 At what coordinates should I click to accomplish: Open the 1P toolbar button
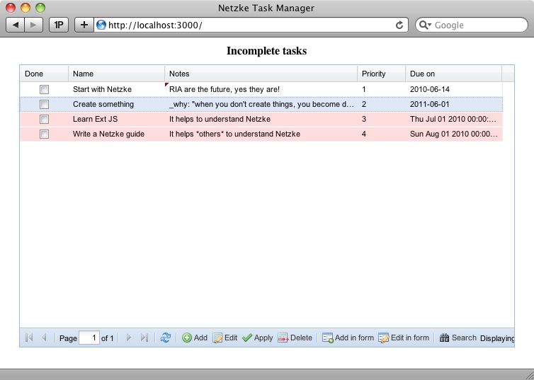(59, 25)
